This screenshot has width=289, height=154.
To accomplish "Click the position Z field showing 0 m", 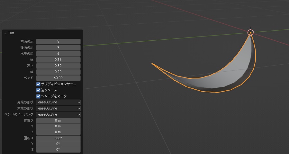I will pyautogui.click(x=58, y=132).
